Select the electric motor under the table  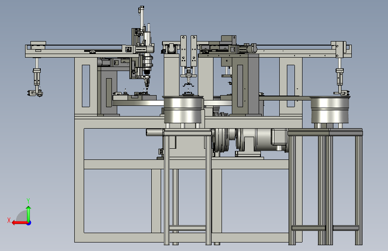tap(262, 141)
